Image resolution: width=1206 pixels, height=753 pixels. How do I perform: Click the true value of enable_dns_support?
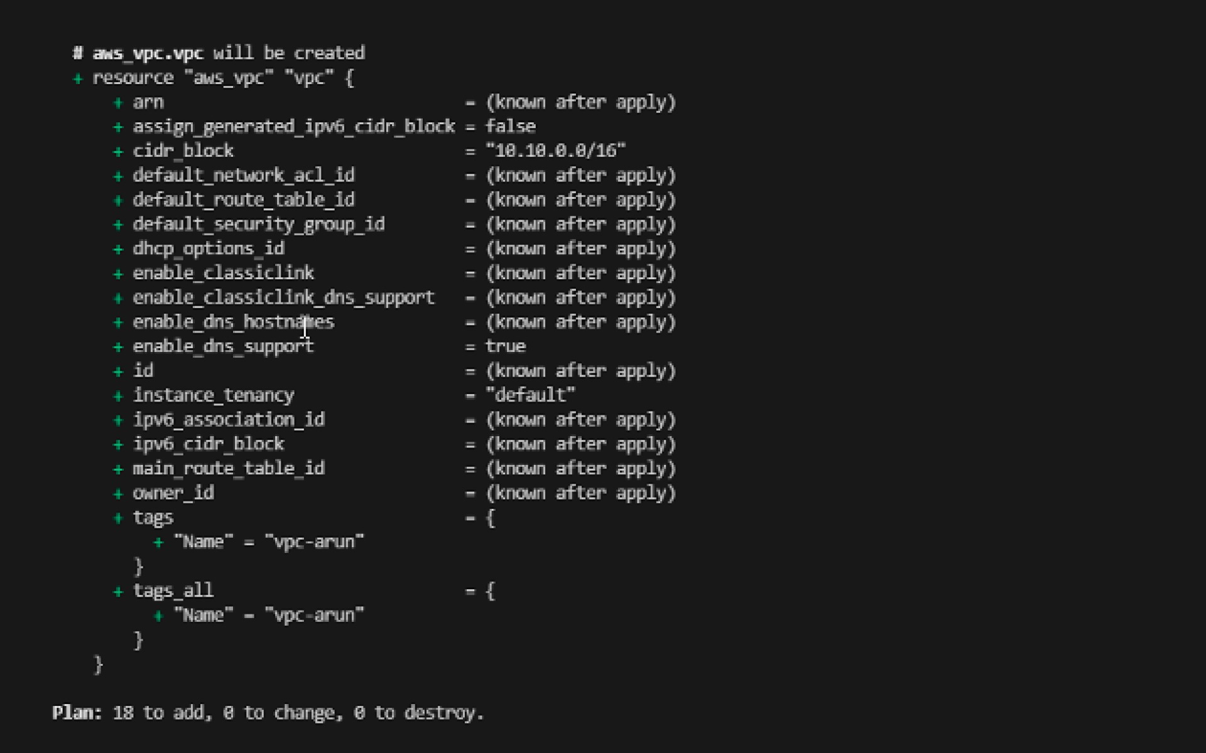pos(505,346)
